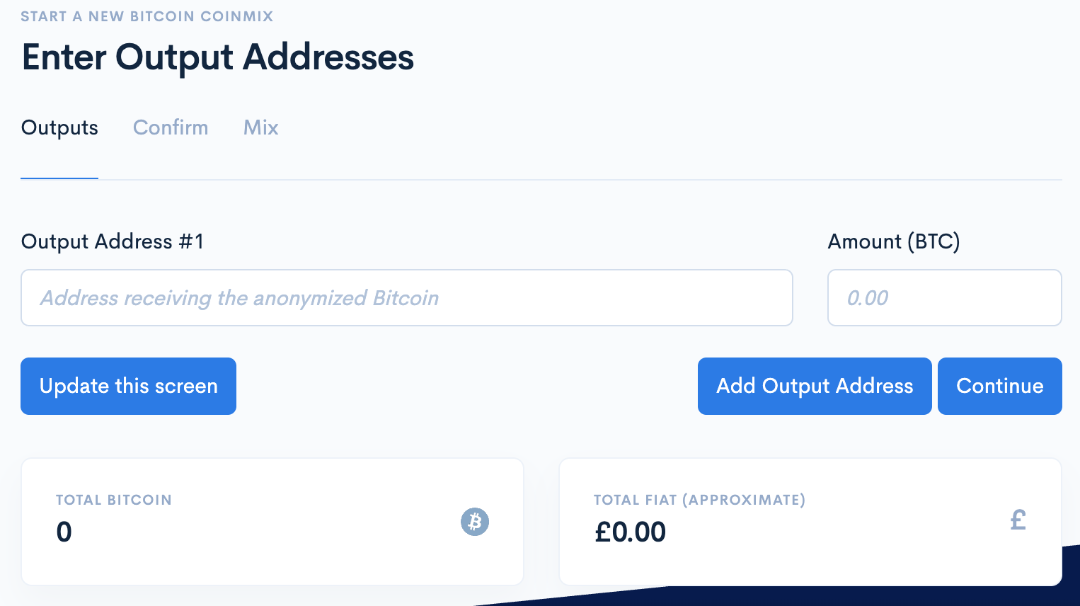The width and height of the screenshot is (1080, 606).
Task: Open the Mix tab
Action: coord(260,128)
